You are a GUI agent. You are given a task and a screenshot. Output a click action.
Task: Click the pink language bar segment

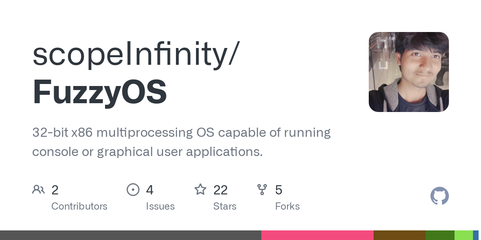(317, 235)
